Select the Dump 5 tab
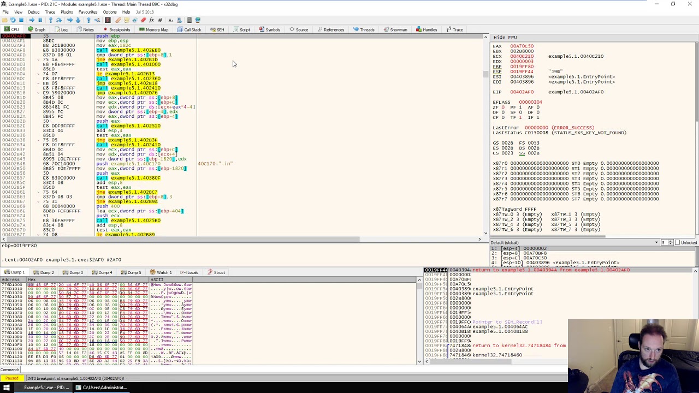 point(131,272)
